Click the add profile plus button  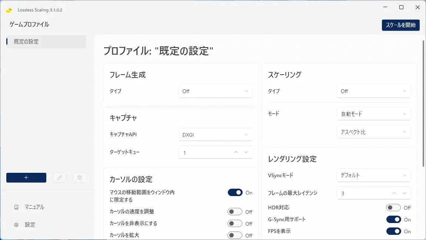pyautogui.click(x=26, y=178)
